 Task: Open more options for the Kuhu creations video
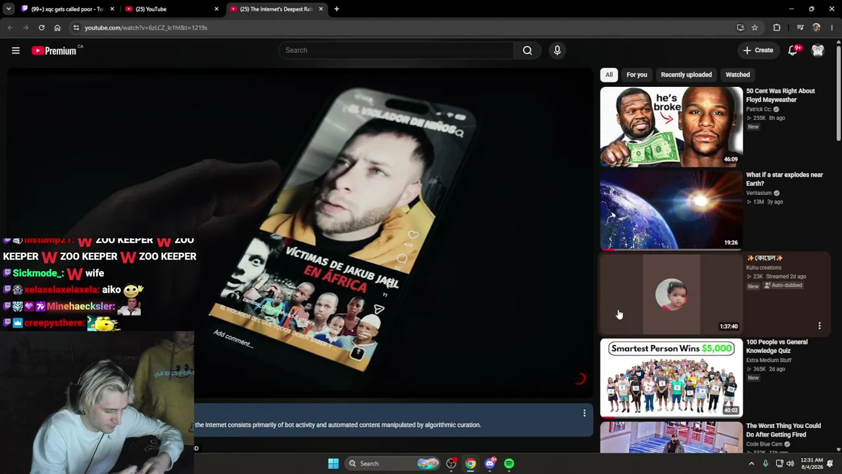(819, 326)
